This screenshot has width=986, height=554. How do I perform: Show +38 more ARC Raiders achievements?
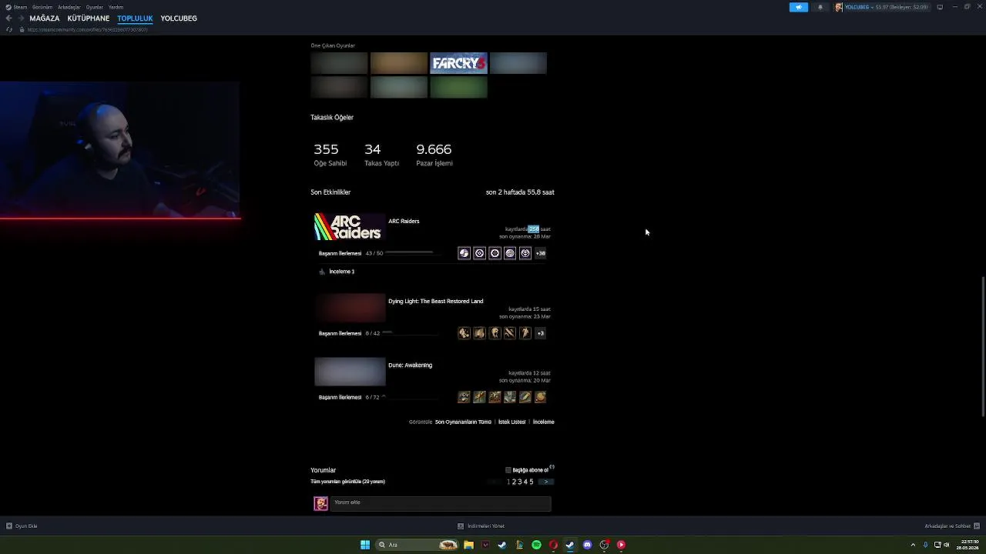point(541,253)
